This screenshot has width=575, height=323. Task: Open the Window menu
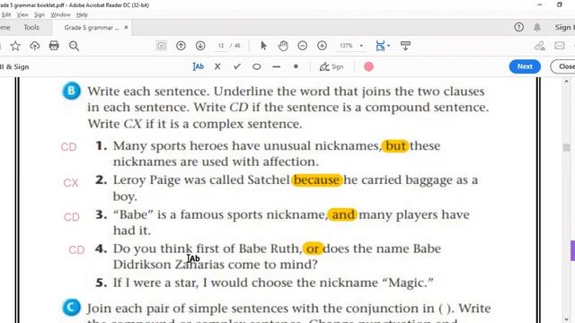[x=60, y=15]
